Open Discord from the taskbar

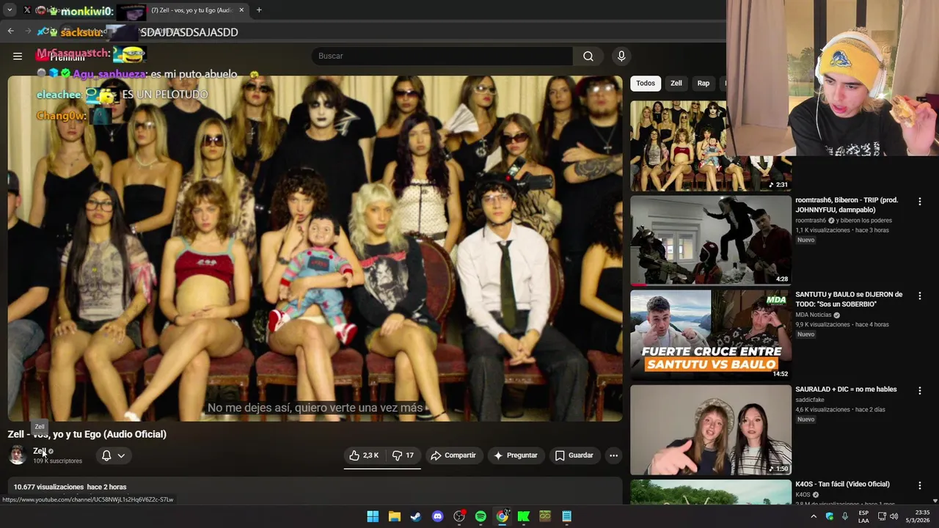pos(437,516)
